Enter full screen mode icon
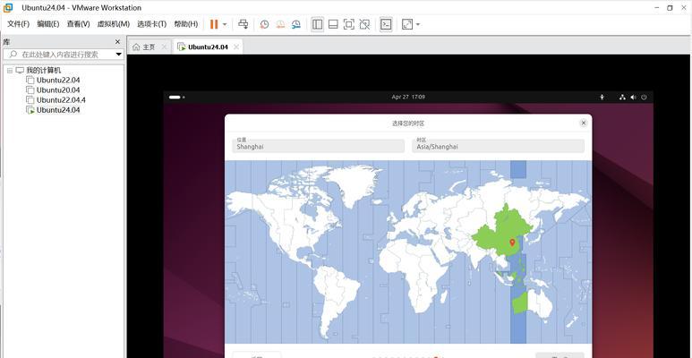This screenshot has height=358, width=692. point(348,24)
